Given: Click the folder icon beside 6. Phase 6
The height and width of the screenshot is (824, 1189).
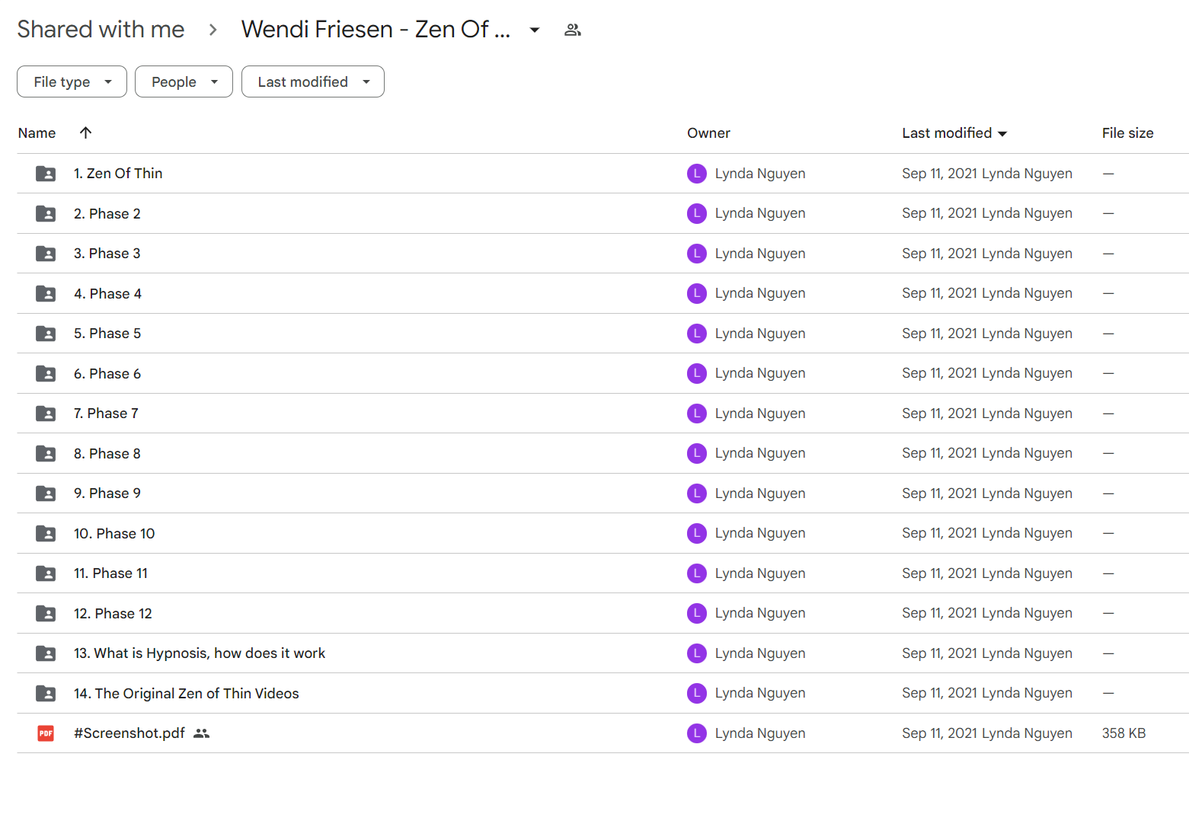Looking at the screenshot, I should pyautogui.click(x=46, y=374).
